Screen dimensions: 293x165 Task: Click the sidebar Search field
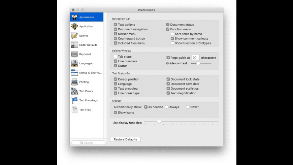coord(88,143)
